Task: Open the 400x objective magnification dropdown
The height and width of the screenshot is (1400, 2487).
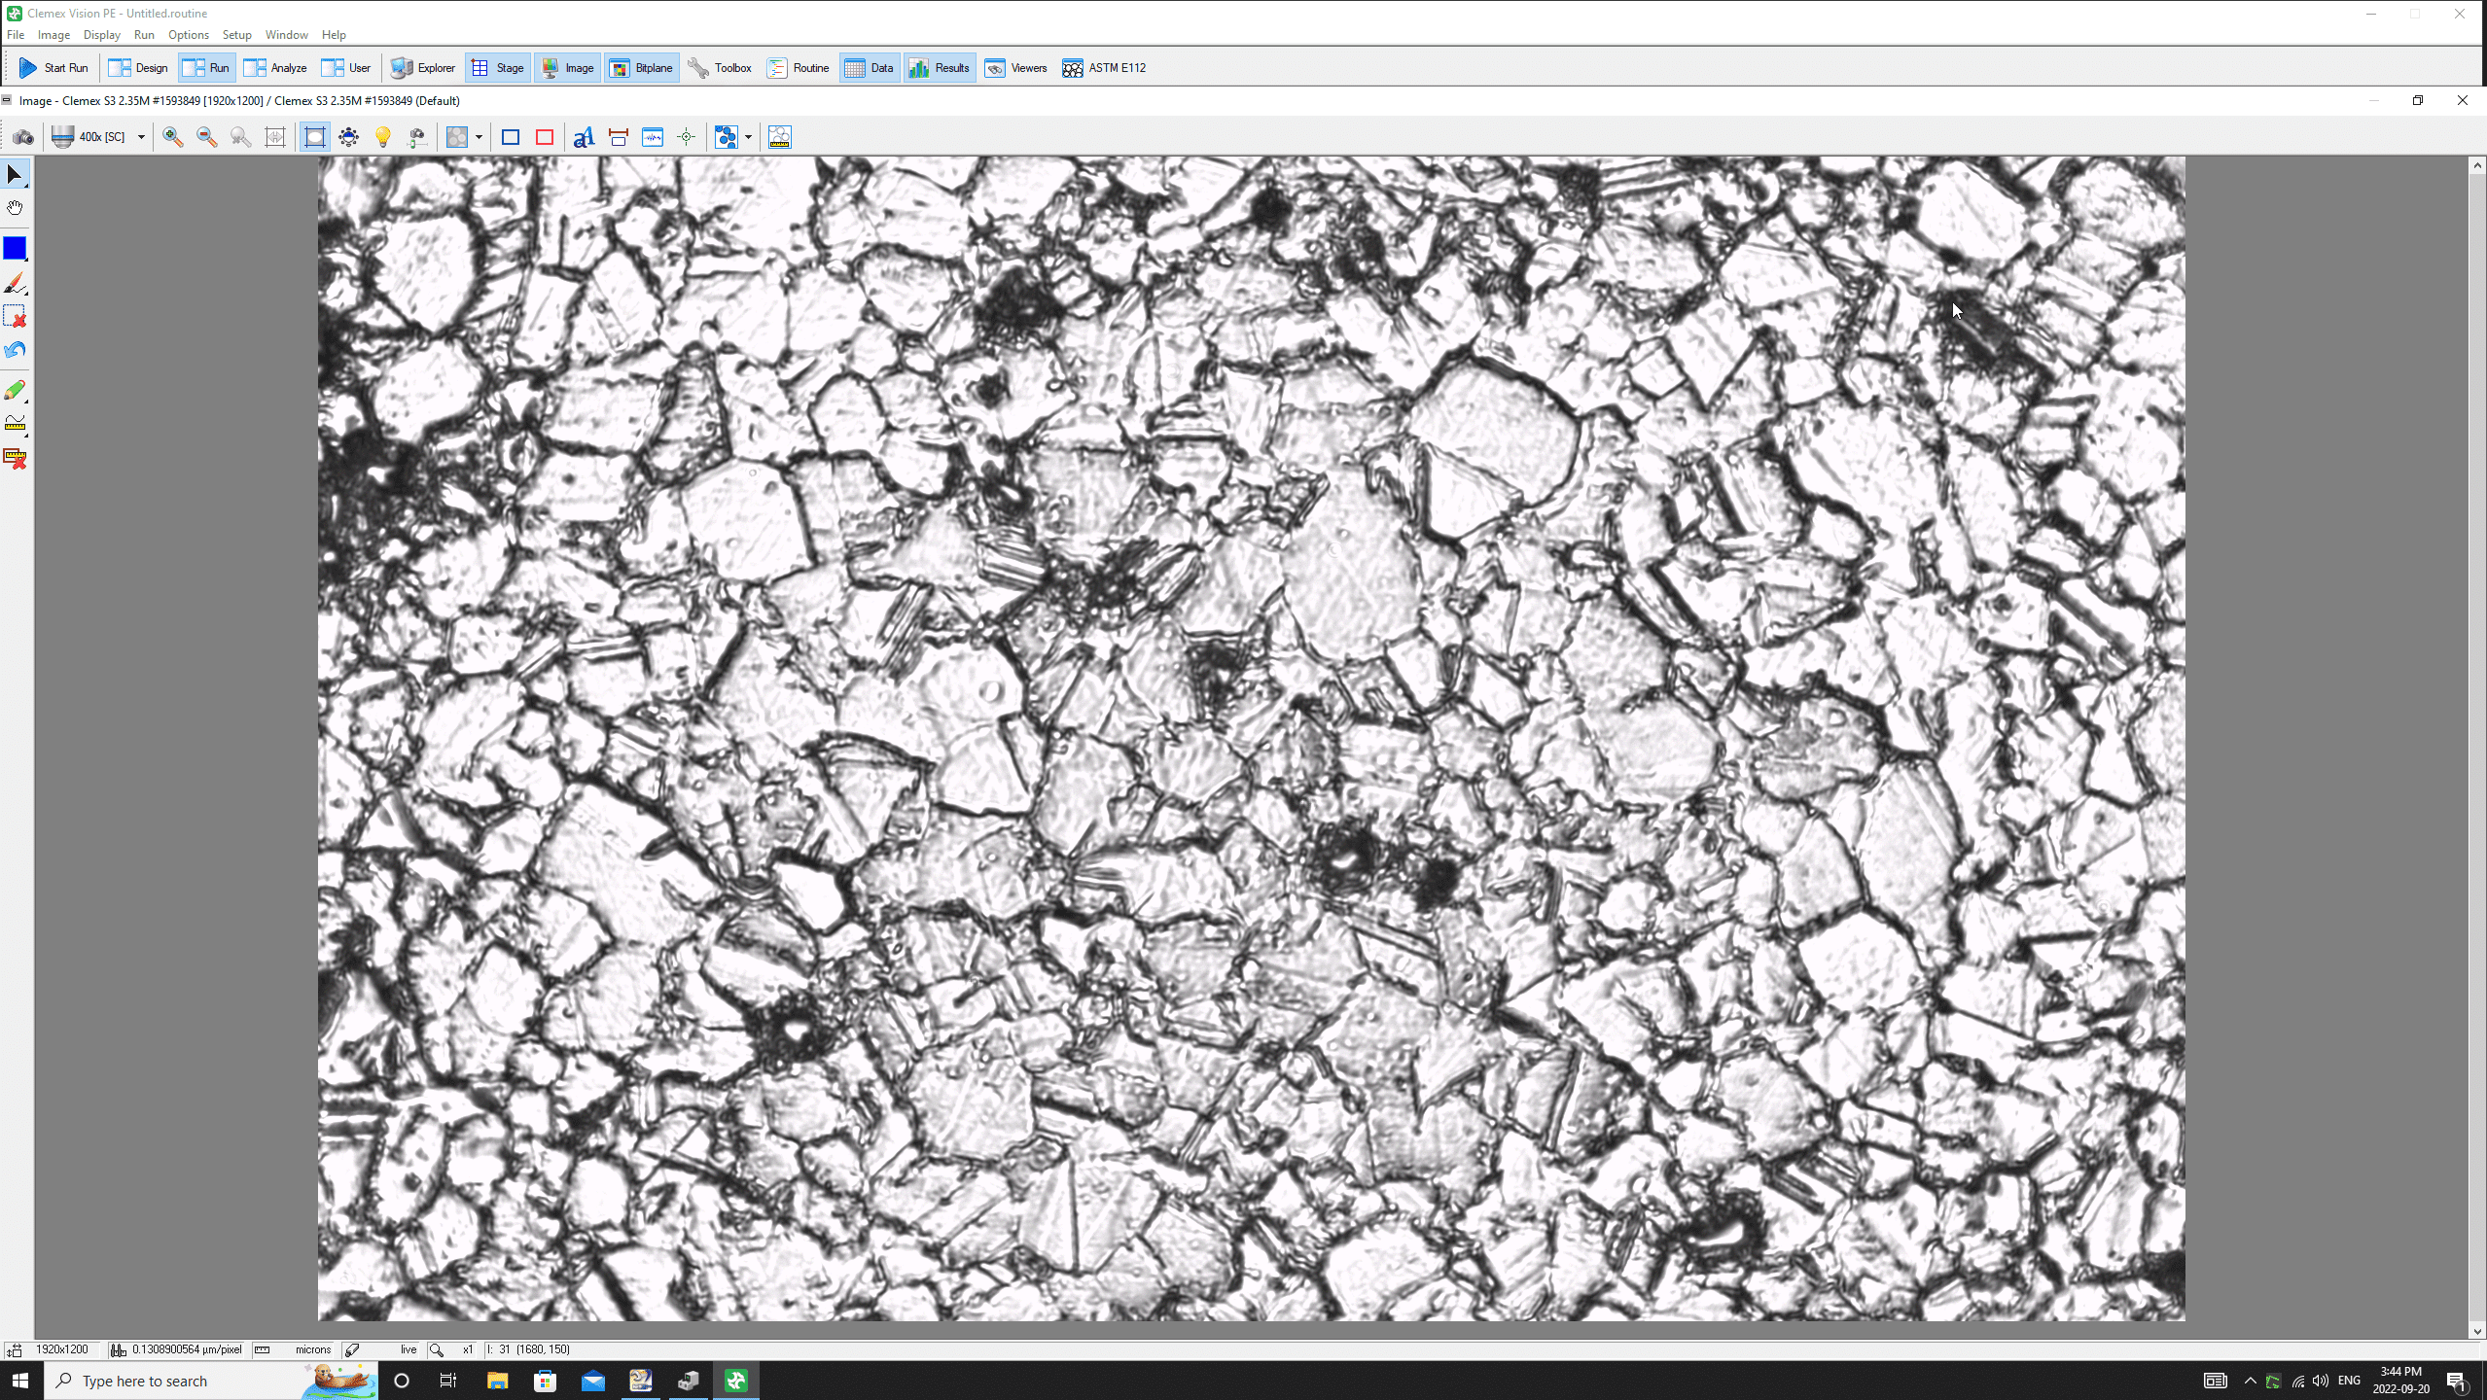Action: tap(141, 137)
